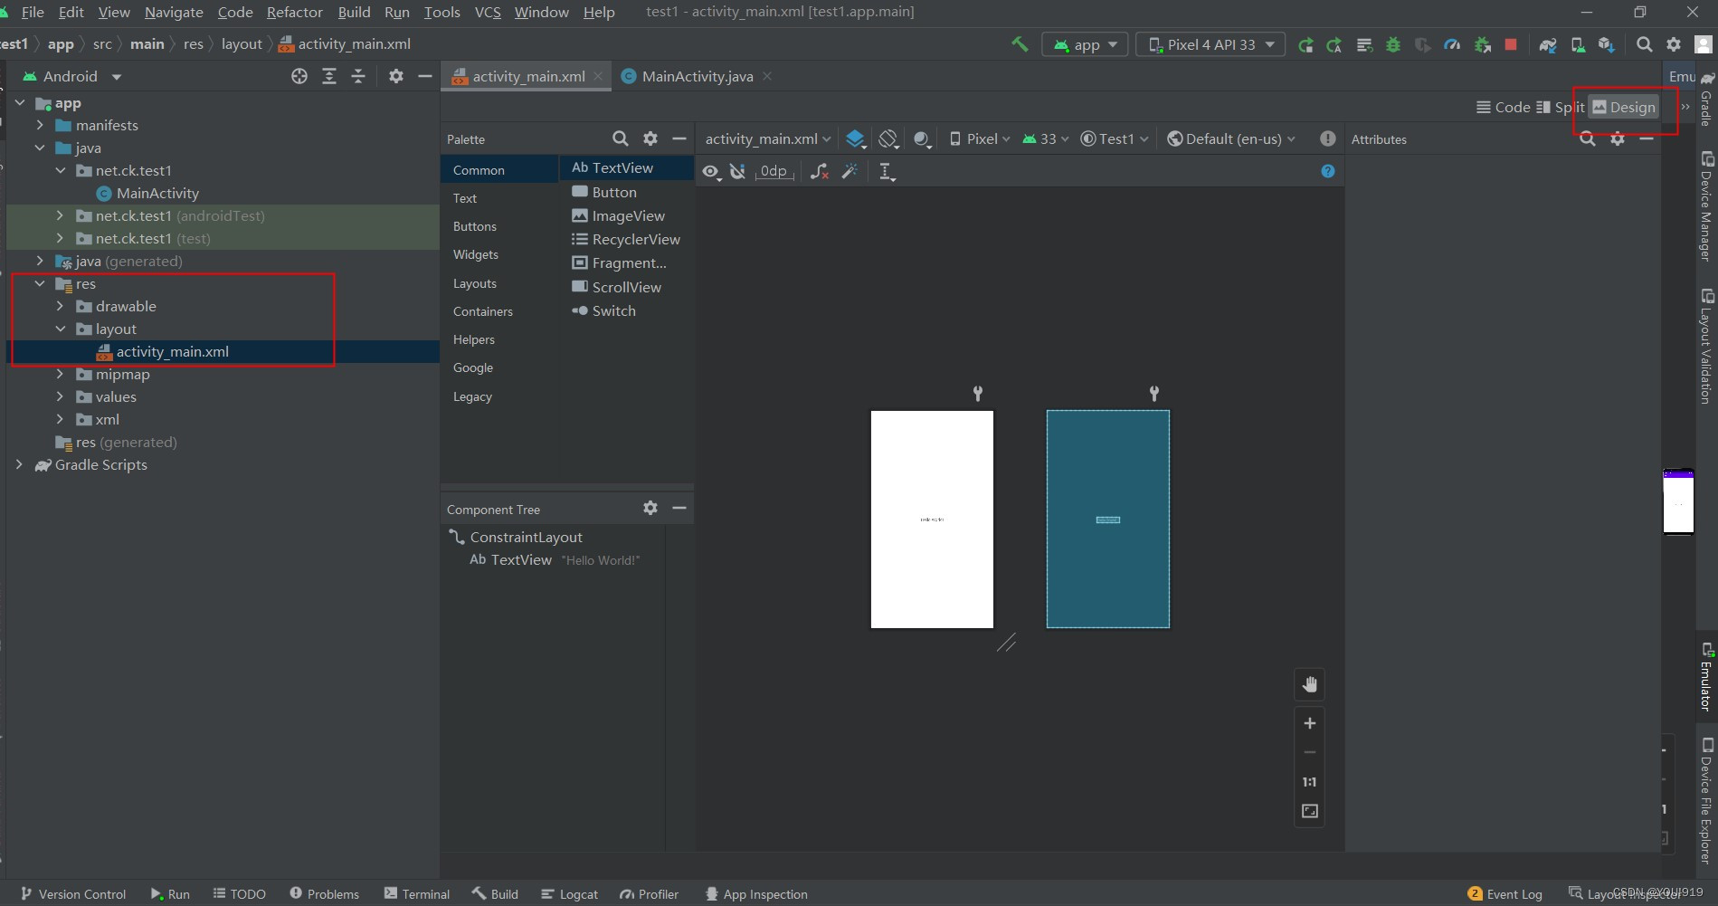This screenshot has height=906, width=1718.
Task: Click the orientation rotate icon
Action: 888,138
